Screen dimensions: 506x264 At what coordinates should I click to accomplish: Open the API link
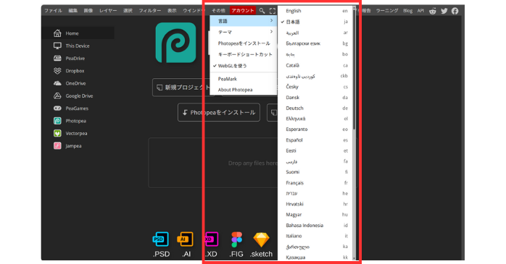click(420, 11)
